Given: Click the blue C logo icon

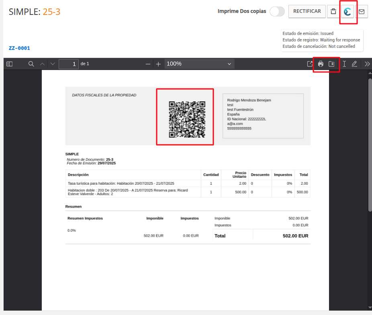Looking at the screenshot, I should pyautogui.click(x=347, y=11).
